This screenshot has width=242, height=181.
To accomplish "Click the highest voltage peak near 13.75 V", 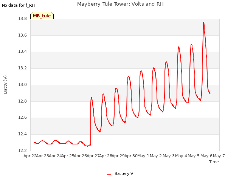I will [x=204, y=23].
